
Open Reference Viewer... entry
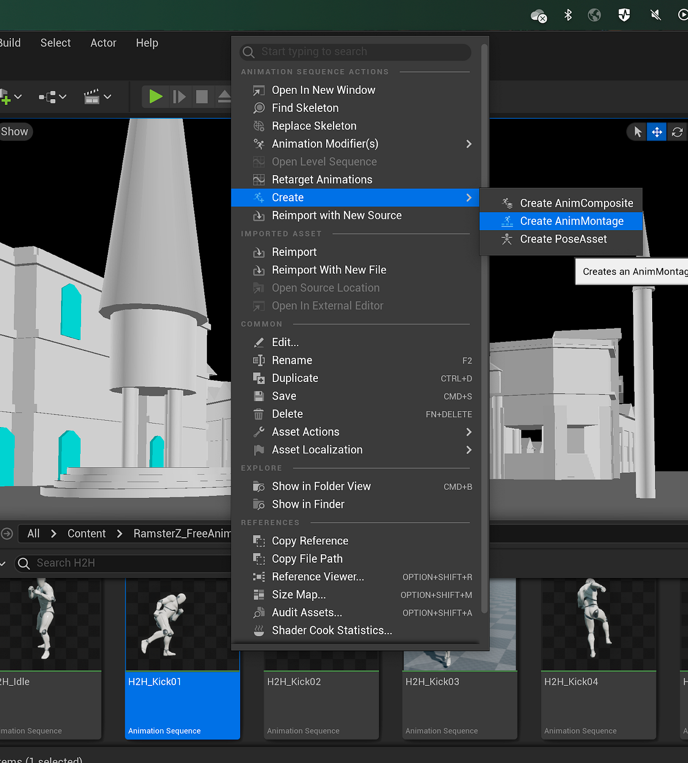pyautogui.click(x=355, y=577)
